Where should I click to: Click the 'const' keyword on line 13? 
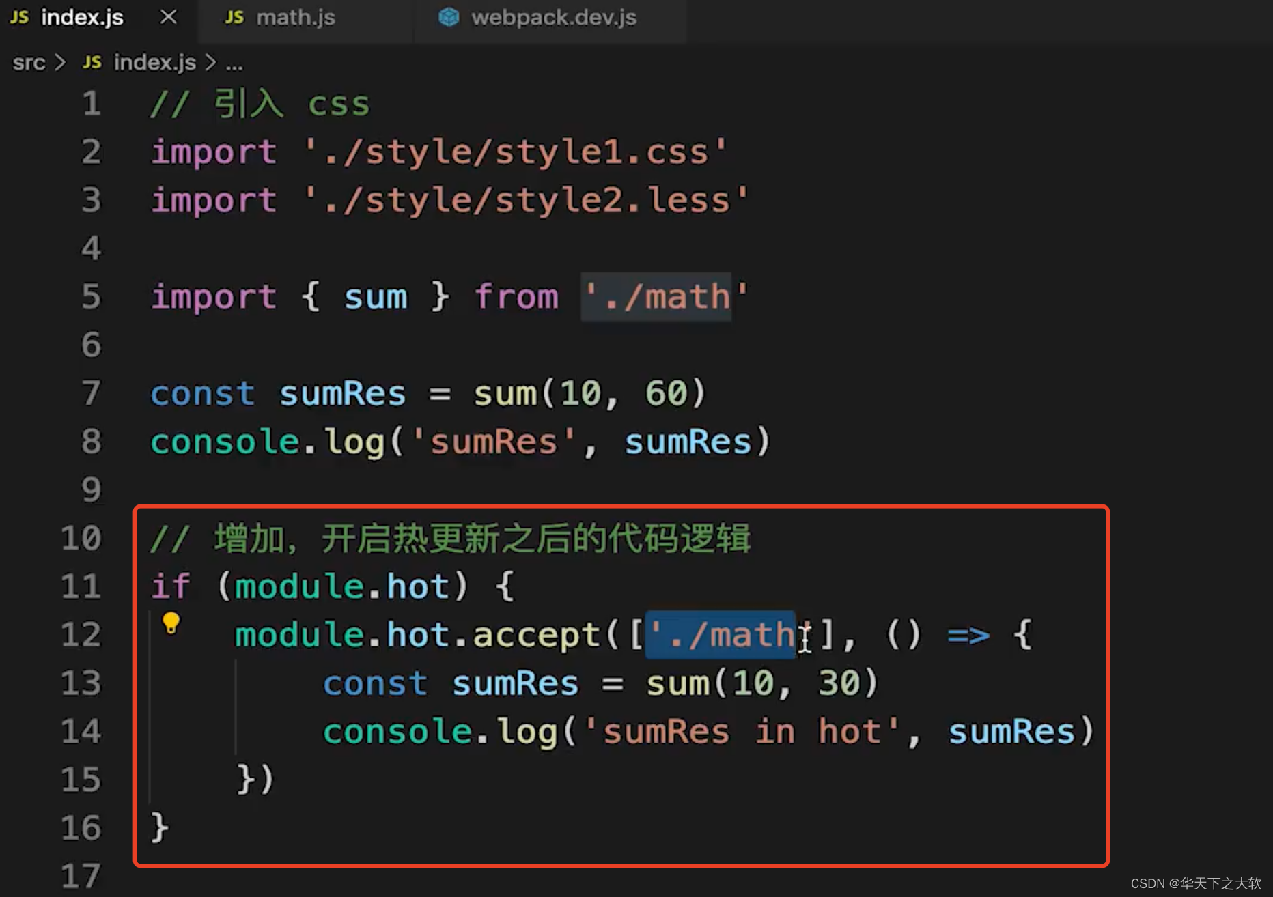point(375,683)
